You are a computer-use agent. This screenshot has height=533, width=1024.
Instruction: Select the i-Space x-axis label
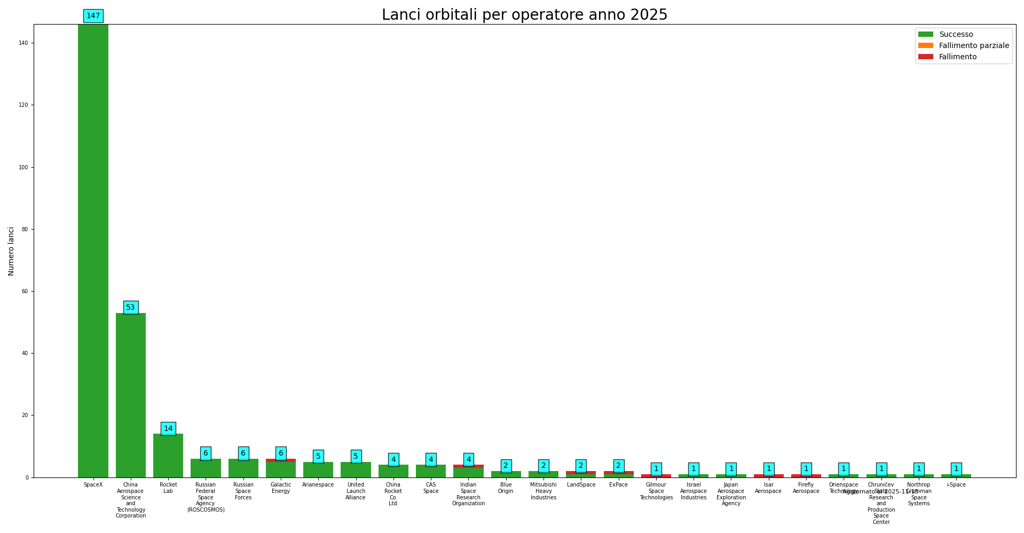pos(956,485)
